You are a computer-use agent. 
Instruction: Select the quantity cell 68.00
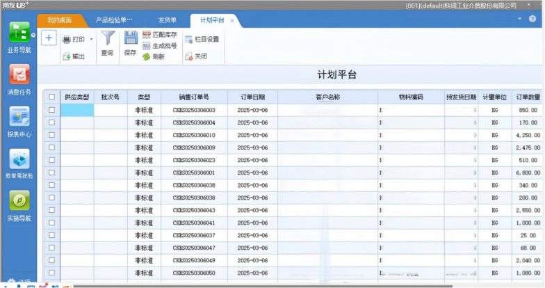click(x=528, y=248)
